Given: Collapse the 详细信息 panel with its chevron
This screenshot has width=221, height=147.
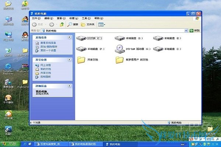Looking at the screenshot, I should click(x=69, y=86).
